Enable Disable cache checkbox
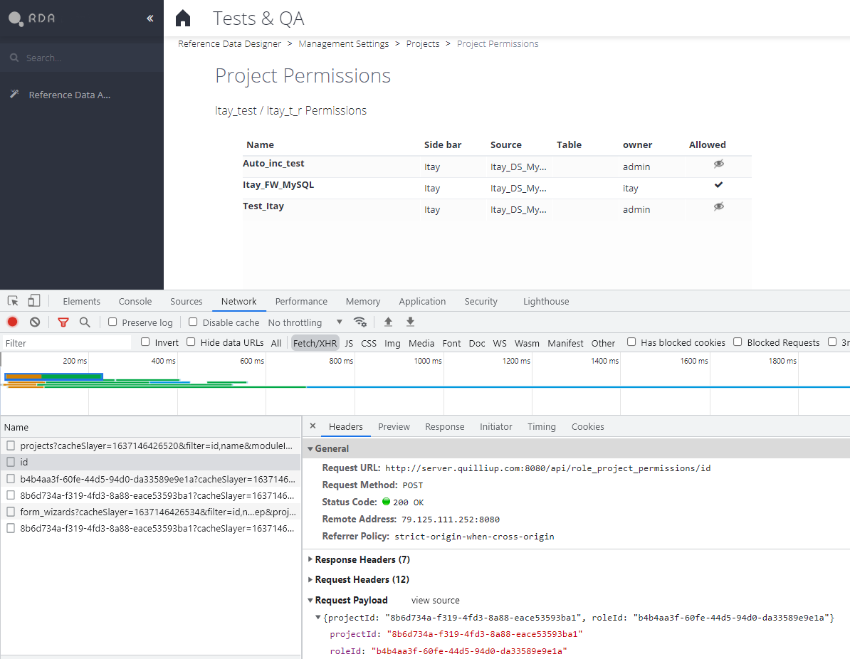The width and height of the screenshot is (850, 659). [193, 322]
